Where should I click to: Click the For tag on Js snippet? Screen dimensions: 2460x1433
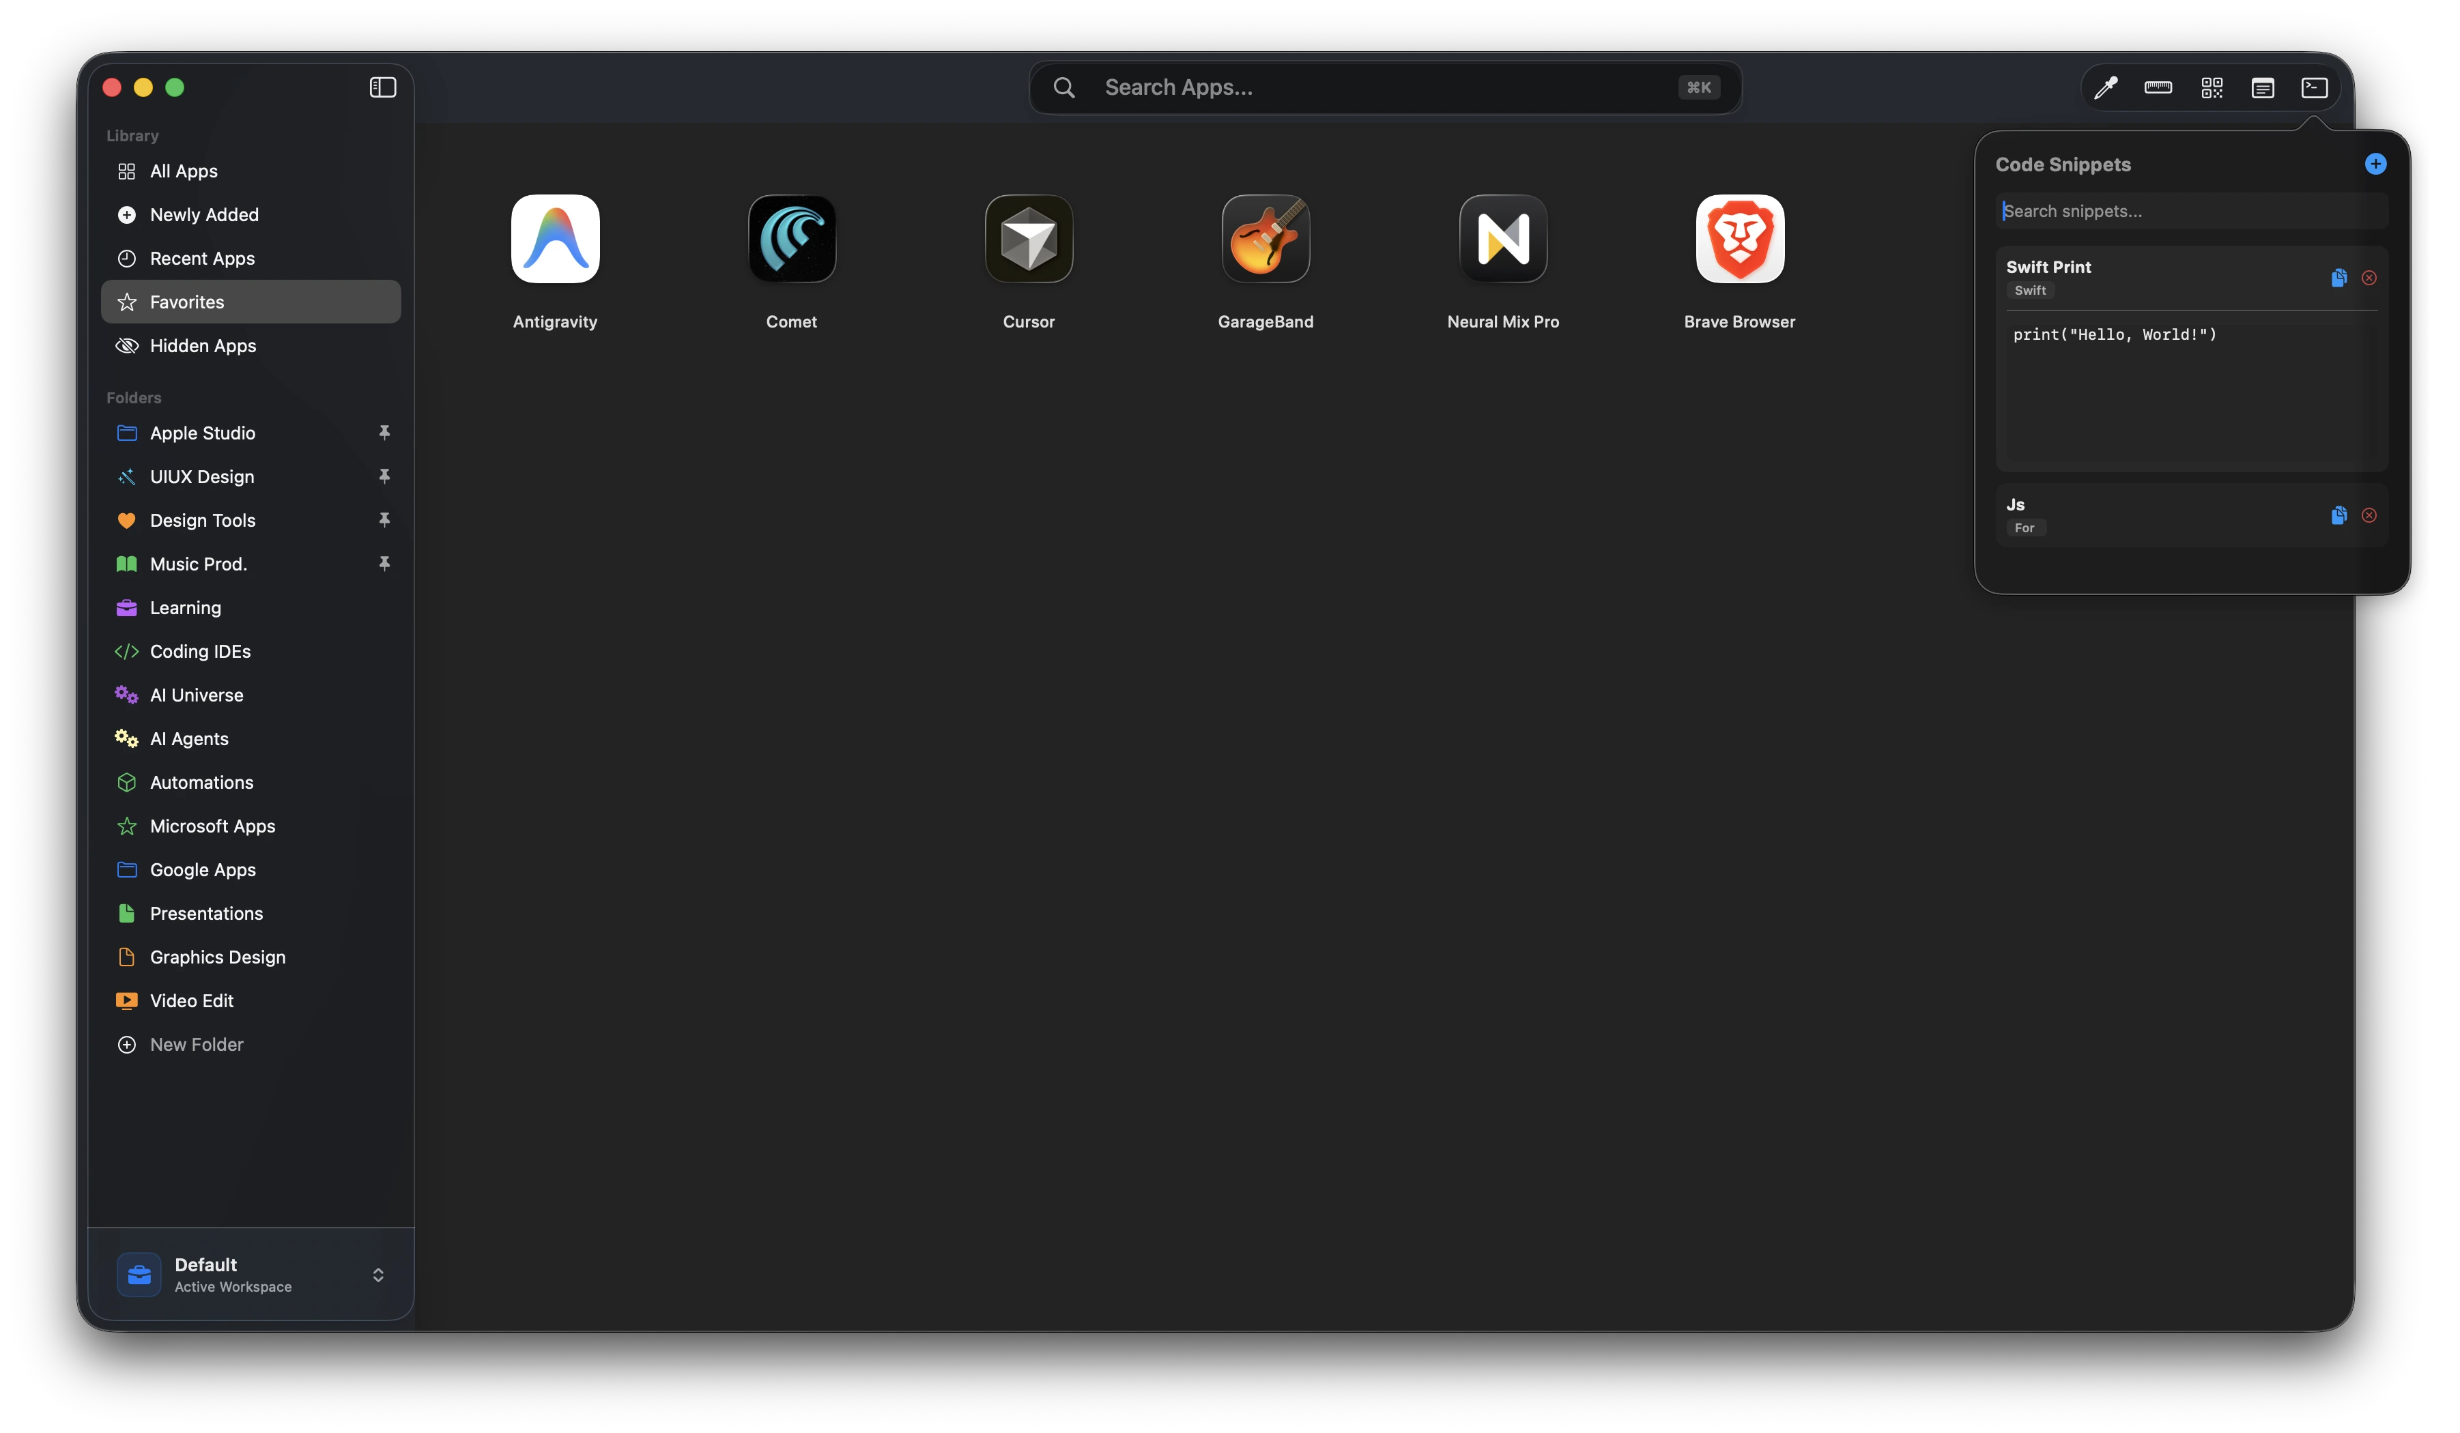coord(2025,528)
